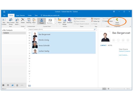The image size is (133, 100).
Task: Click Share Contacts
Action: (79, 21)
